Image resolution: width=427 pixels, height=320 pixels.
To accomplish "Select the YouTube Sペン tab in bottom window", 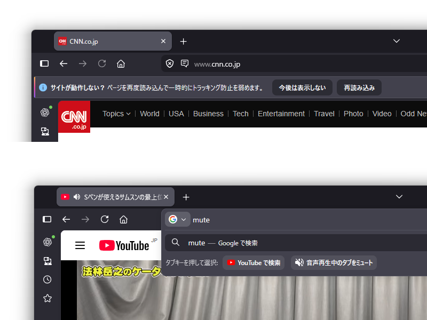I will (x=115, y=197).
